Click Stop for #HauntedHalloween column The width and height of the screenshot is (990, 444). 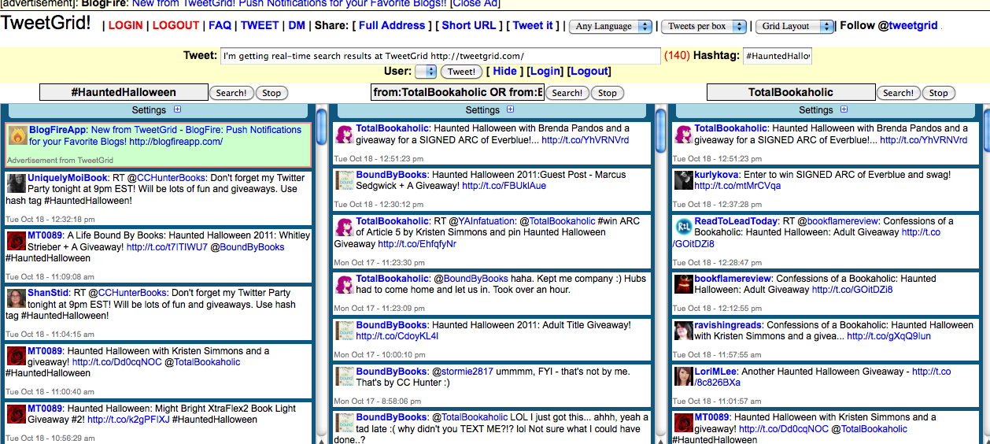272,93
